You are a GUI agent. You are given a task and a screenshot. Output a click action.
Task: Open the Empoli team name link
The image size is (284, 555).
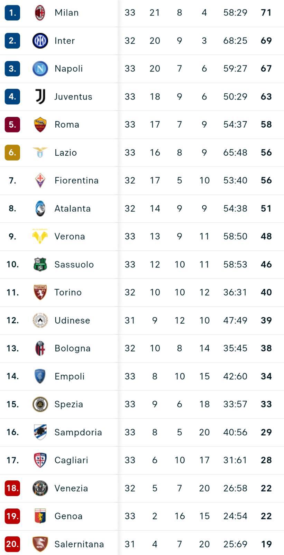pyautogui.click(x=70, y=376)
